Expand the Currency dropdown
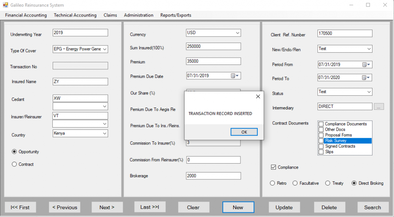394x217 pixels. pyautogui.click(x=237, y=33)
